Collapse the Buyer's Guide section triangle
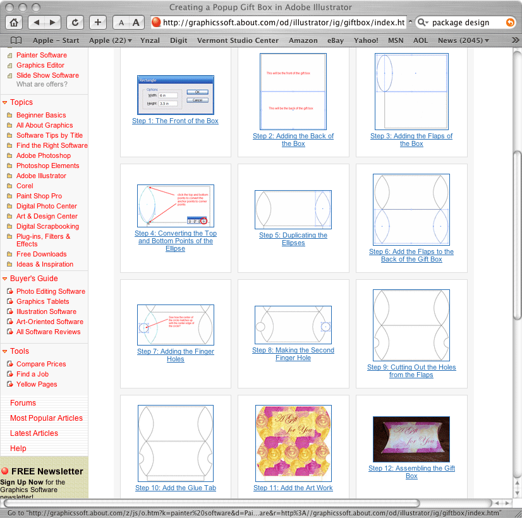Viewport: 522px width, 518px height. [x=4, y=279]
